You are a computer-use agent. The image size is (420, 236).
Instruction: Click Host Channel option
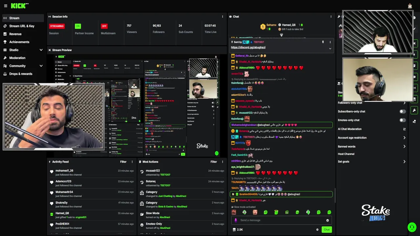click(x=346, y=154)
